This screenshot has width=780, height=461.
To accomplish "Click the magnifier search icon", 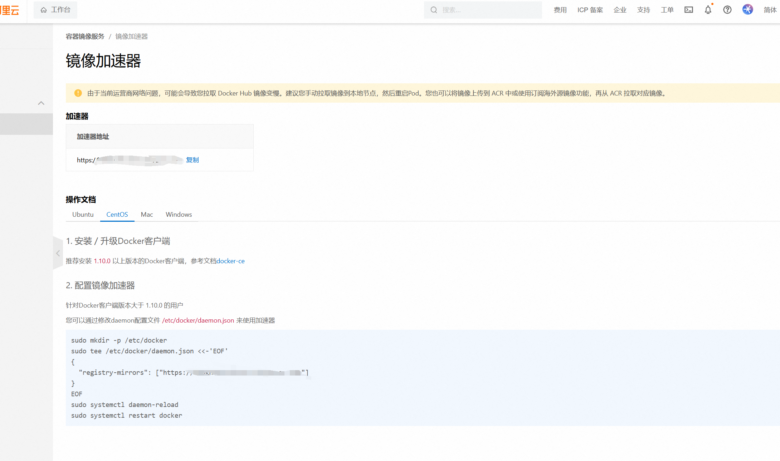I will point(434,10).
